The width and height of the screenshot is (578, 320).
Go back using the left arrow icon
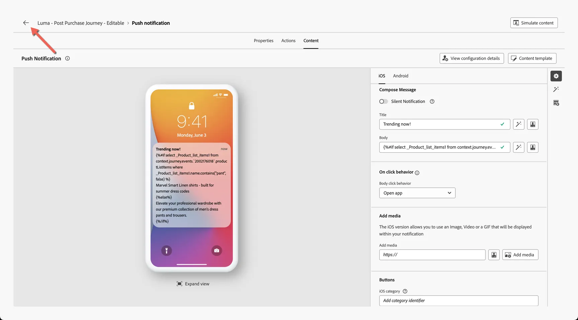pyautogui.click(x=26, y=23)
